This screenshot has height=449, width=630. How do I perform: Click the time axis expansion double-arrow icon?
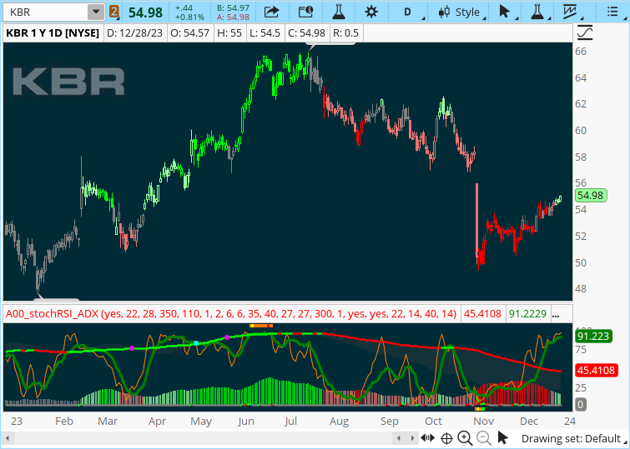pos(428,438)
